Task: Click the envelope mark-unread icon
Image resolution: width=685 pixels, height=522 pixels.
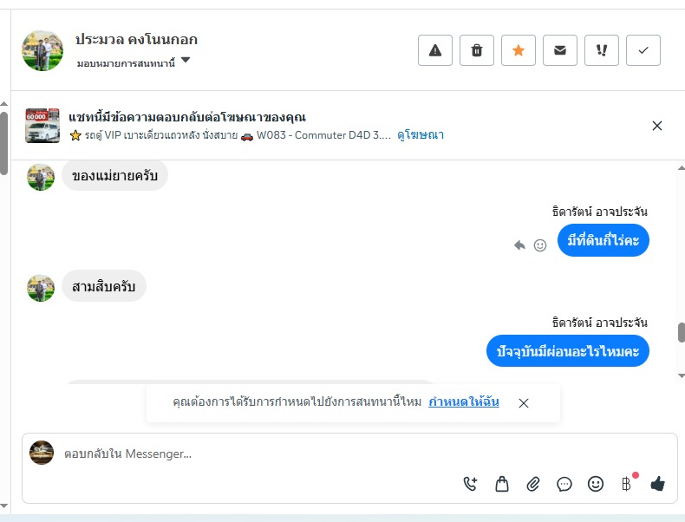Action: click(x=560, y=50)
